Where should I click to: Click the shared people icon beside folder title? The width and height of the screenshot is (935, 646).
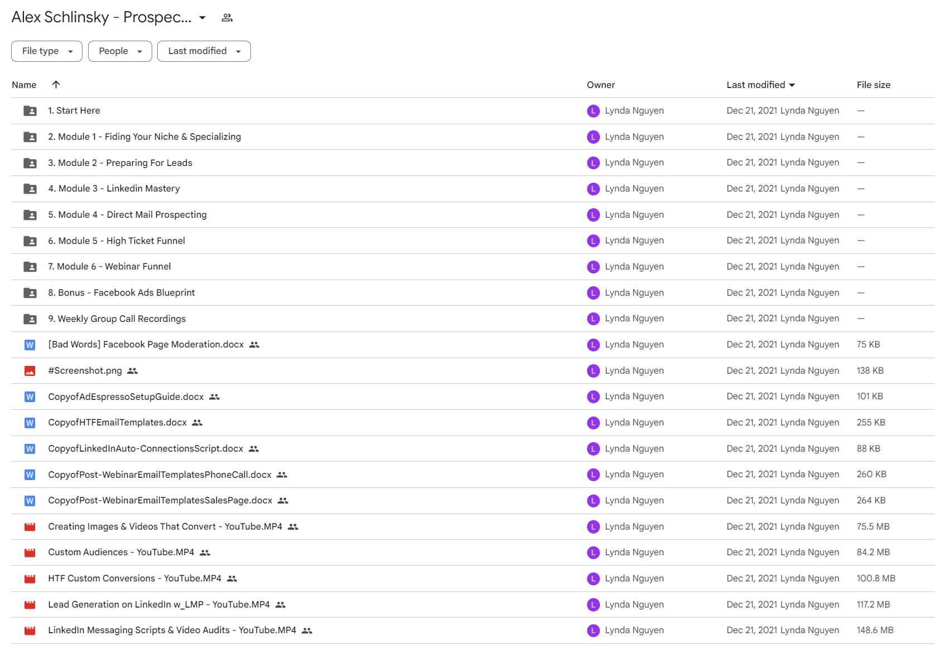pyautogui.click(x=227, y=18)
